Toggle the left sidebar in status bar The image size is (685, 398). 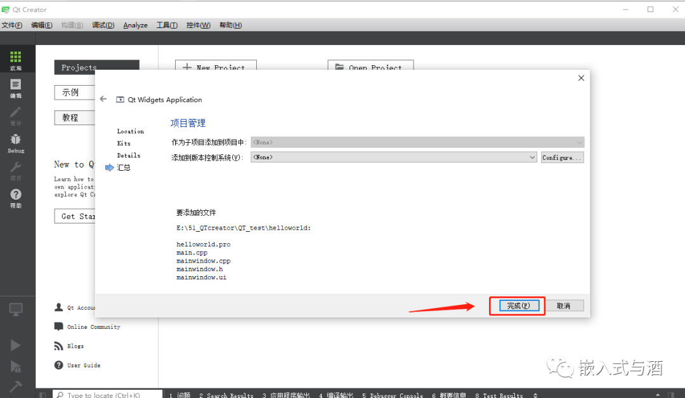click(x=42, y=395)
